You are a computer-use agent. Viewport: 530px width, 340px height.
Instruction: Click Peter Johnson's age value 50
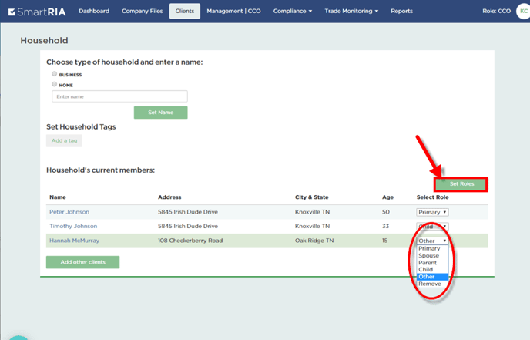386,212
